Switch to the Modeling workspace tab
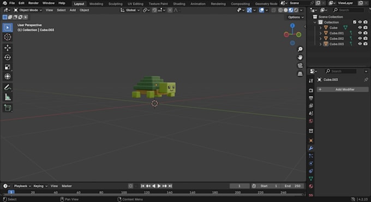This screenshot has width=371, height=202. pyautogui.click(x=97, y=4)
